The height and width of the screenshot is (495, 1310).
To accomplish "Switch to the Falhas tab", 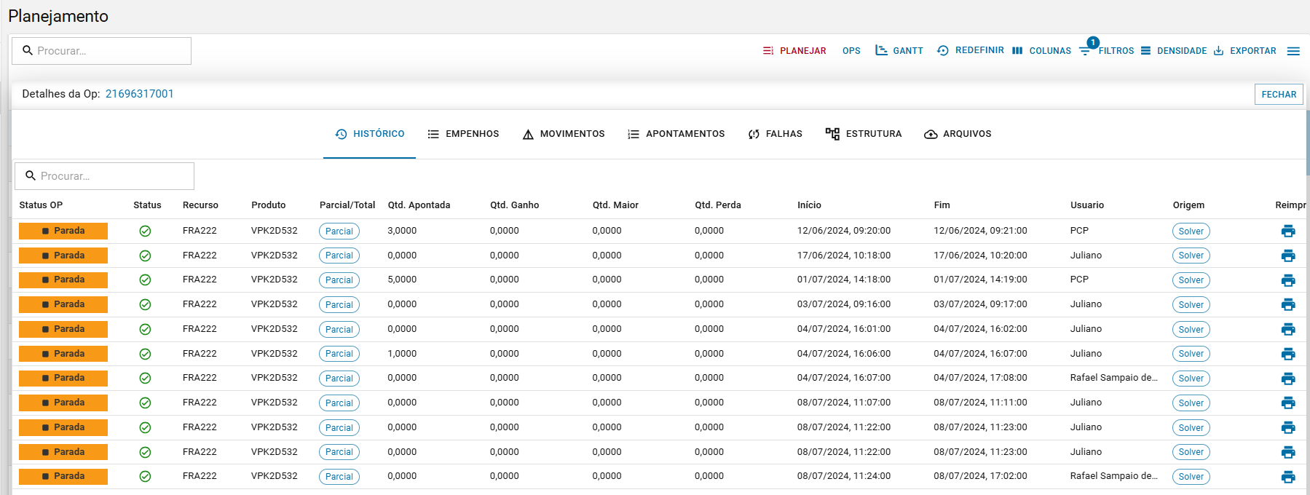I will pyautogui.click(x=775, y=134).
